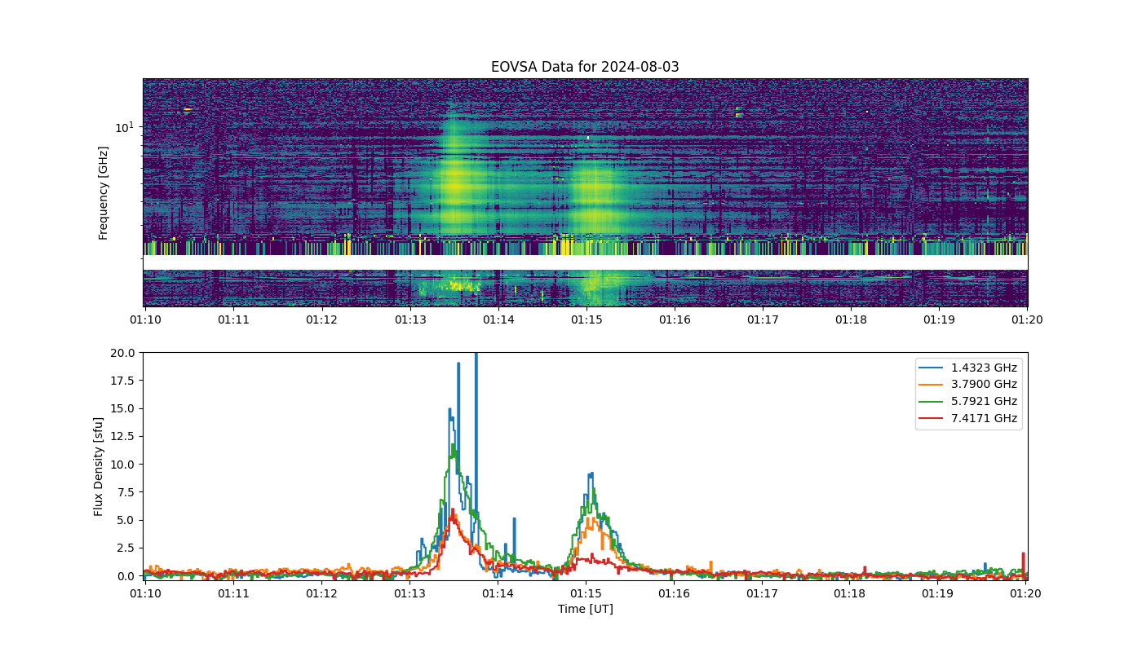Click the 01:13 tick label under the spectrogram
This screenshot has width=1142, height=652.
pos(409,319)
